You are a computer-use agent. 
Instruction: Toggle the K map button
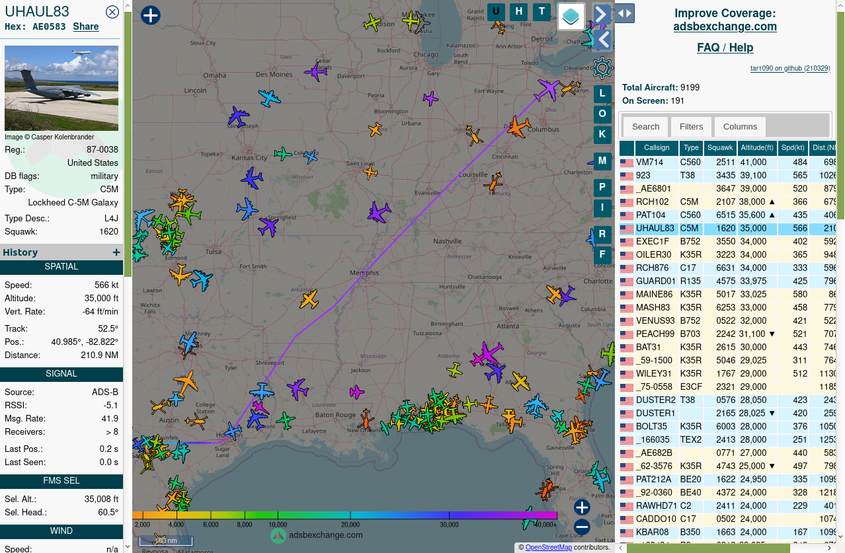tap(602, 133)
